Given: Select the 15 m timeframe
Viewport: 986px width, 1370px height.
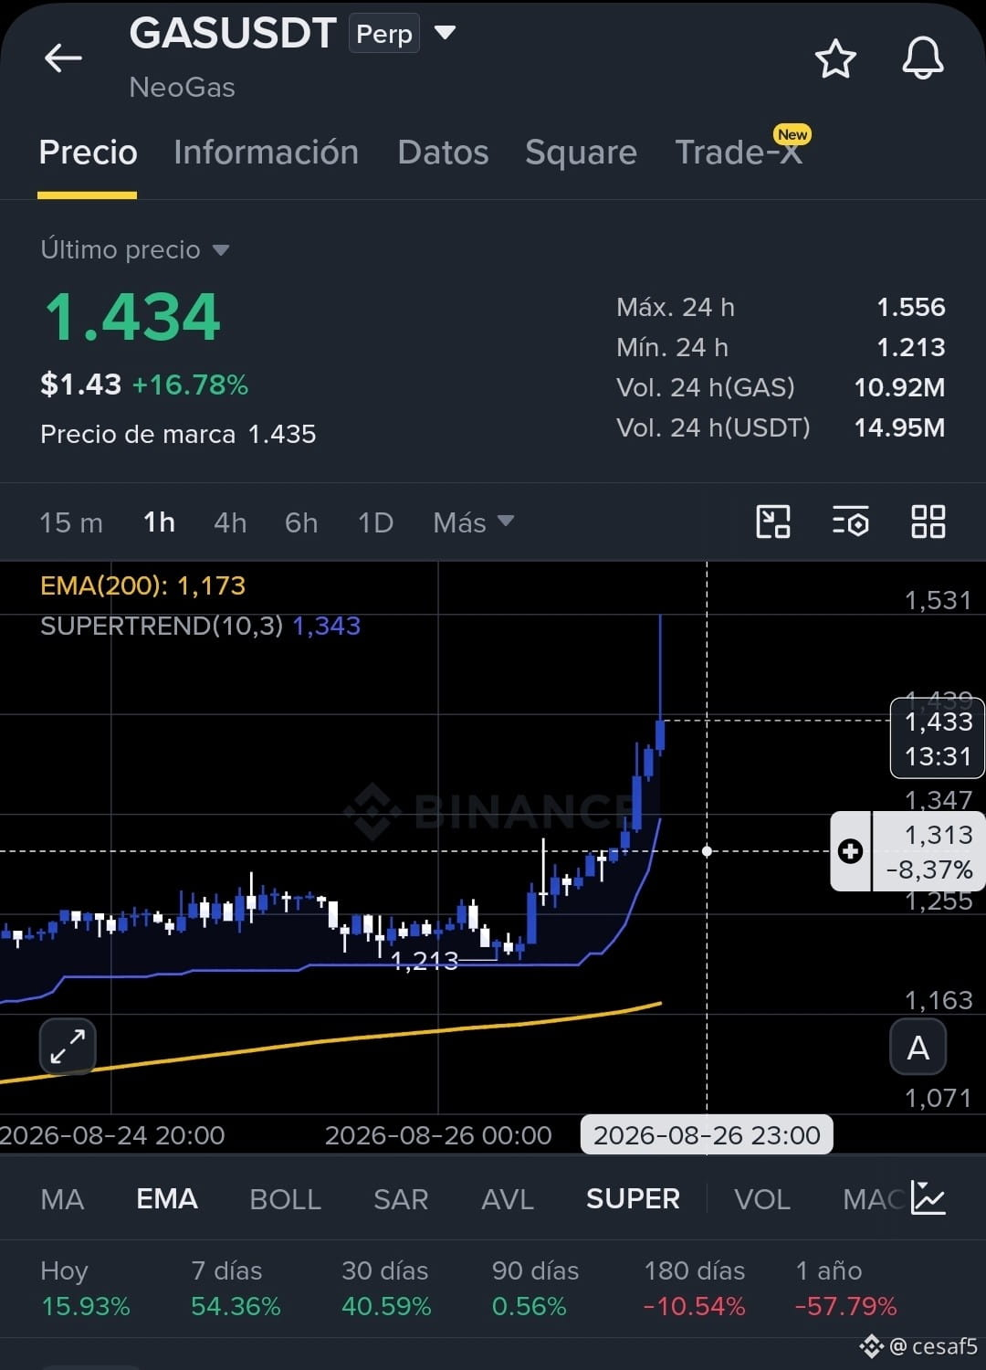Looking at the screenshot, I should [71, 522].
